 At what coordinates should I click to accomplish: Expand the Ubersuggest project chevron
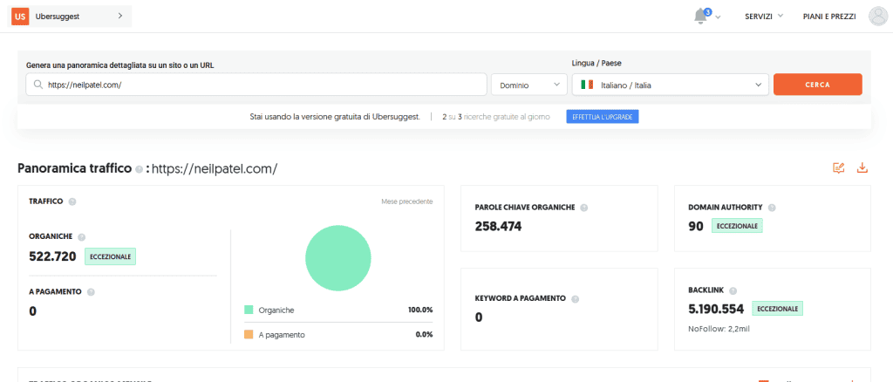[120, 16]
